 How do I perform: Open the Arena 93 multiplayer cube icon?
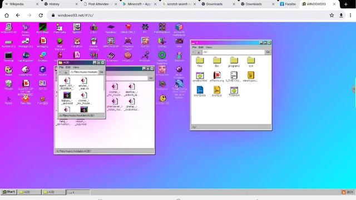[x=179, y=29]
